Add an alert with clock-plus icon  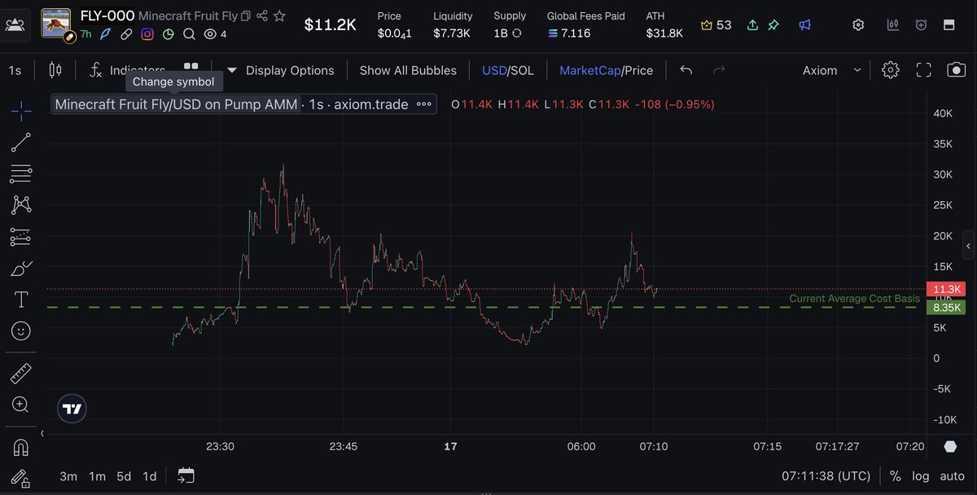921,24
